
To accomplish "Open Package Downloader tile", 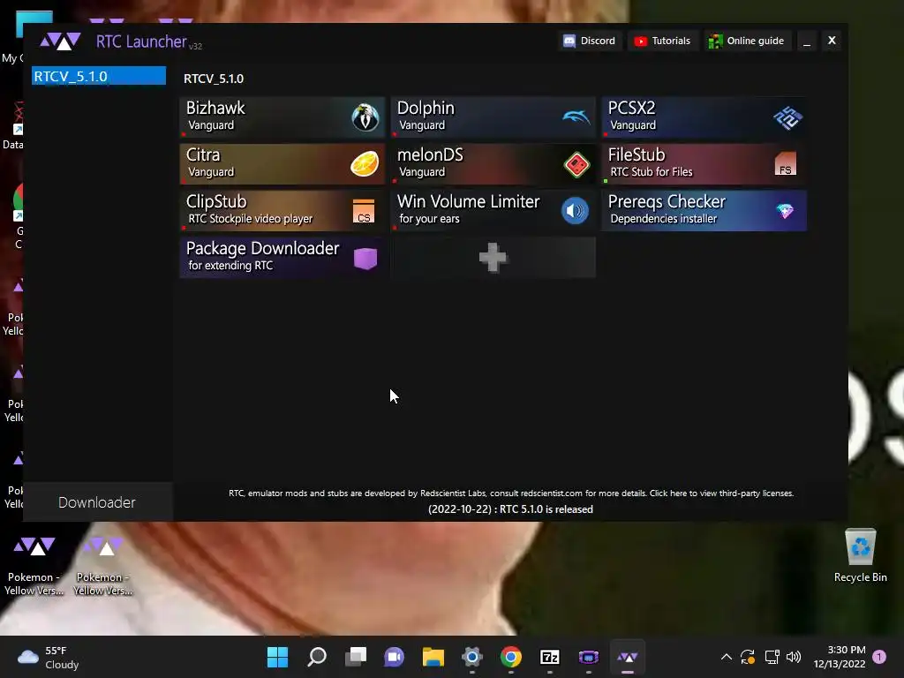I will coord(282,257).
